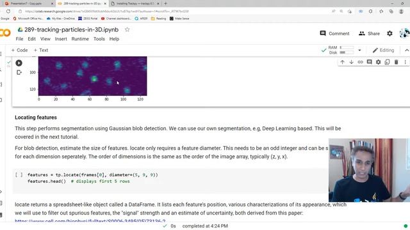This screenshot has width=410, height=230.
Task: Expand the RAM/Disk resources dropdown
Action: (x=359, y=50)
